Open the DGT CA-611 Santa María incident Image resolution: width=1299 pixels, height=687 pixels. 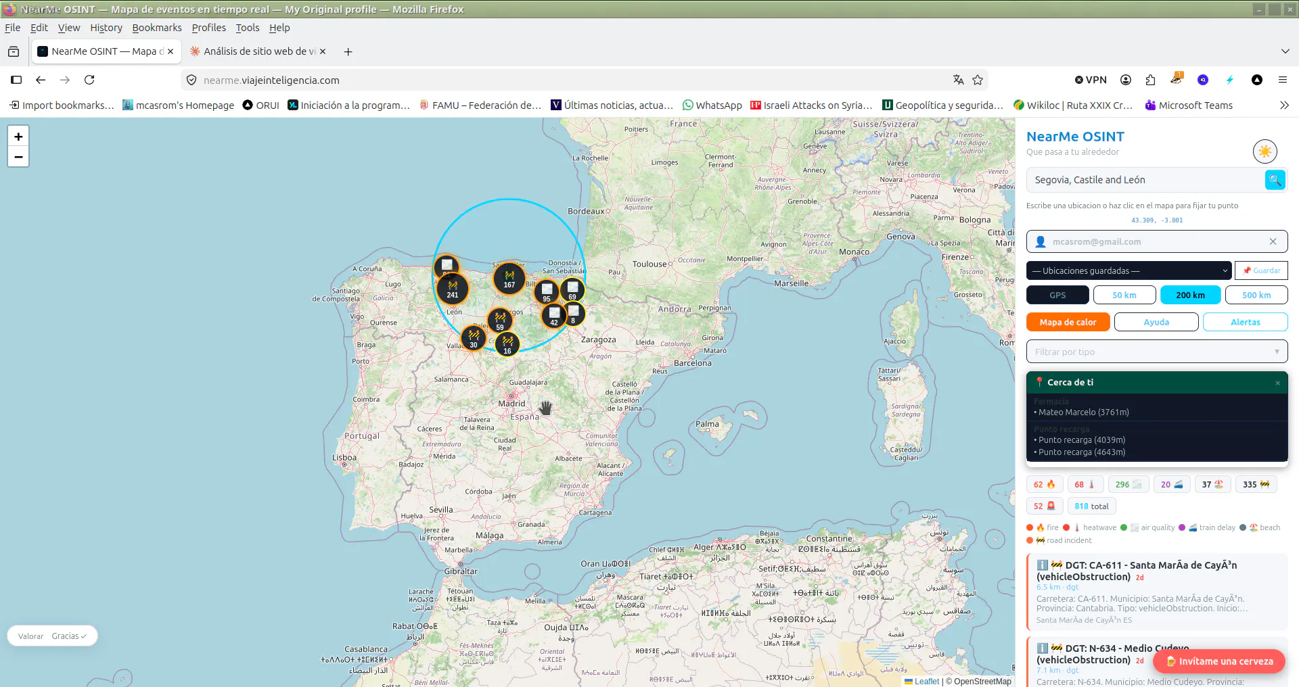click(1156, 592)
